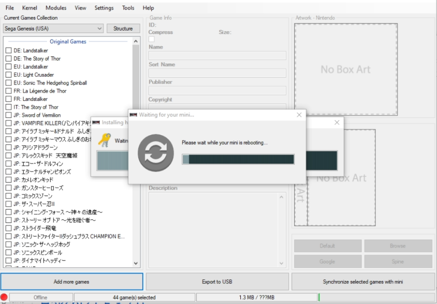The image size is (437, 304).
Task: Click games list scroll down arrow
Action: pos(136,263)
